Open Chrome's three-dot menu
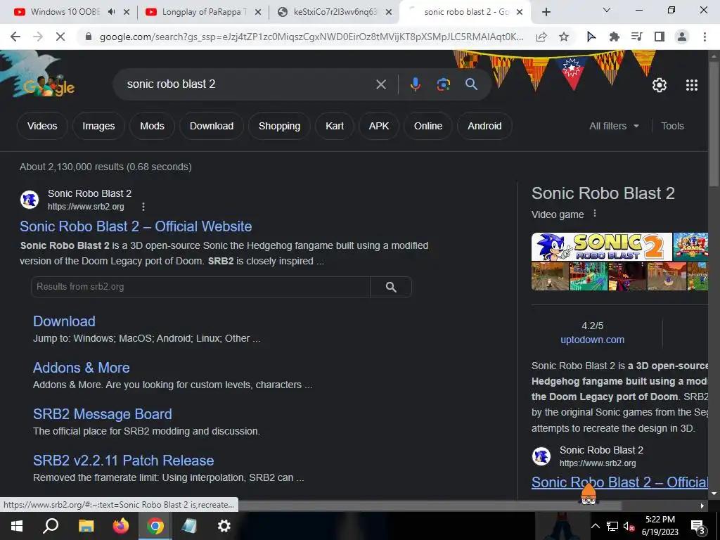Screen dimensions: 720x540 705,37
